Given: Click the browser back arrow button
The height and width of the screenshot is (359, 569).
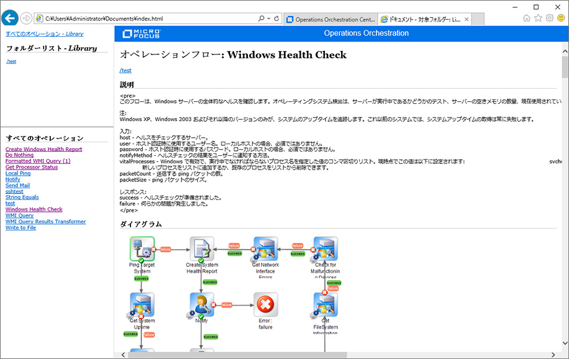Looking at the screenshot, I should (x=10, y=18).
